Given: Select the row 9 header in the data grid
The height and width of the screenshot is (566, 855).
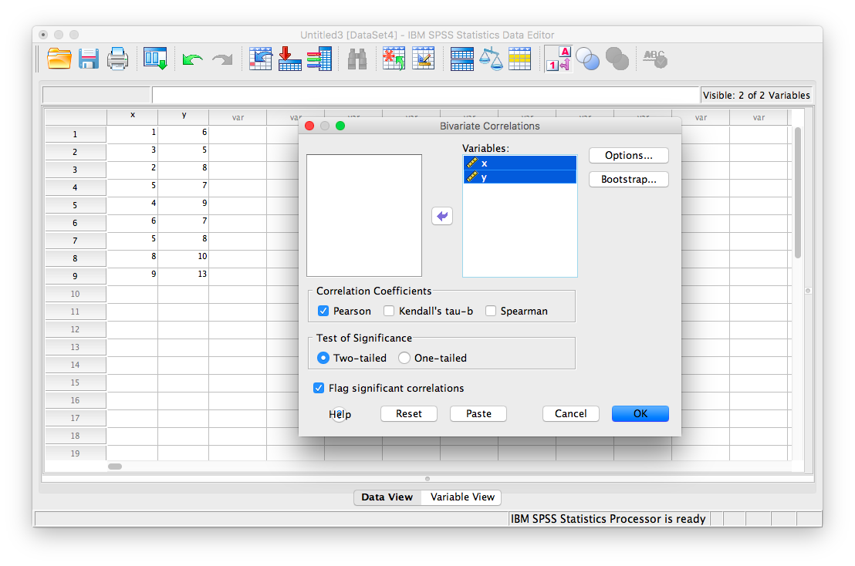Looking at the screenshot, I should coord(76,276).
